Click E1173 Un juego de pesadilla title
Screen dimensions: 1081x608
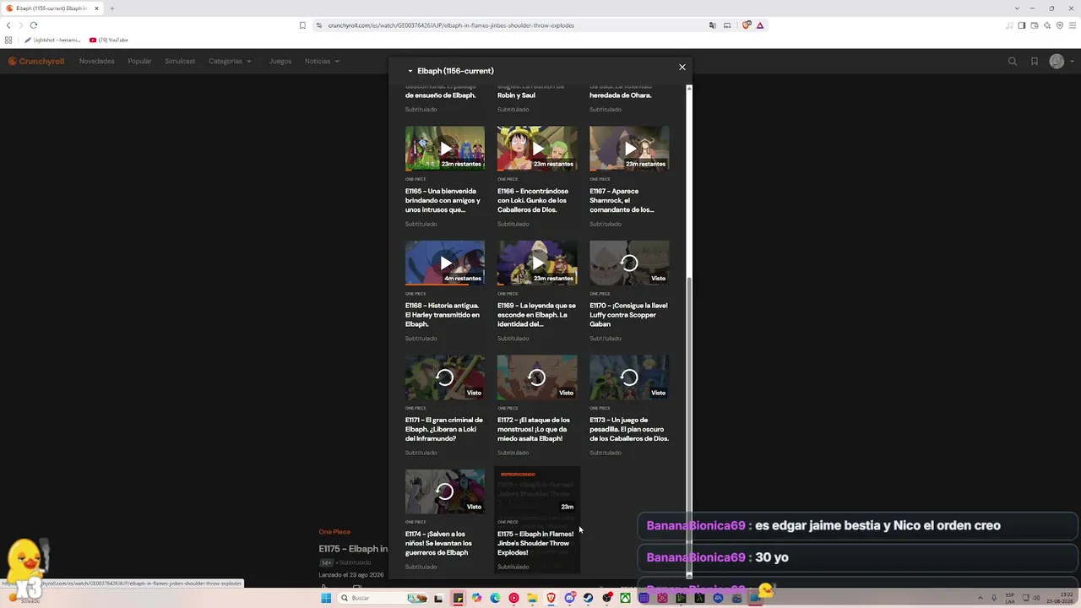tap(629, 429)
